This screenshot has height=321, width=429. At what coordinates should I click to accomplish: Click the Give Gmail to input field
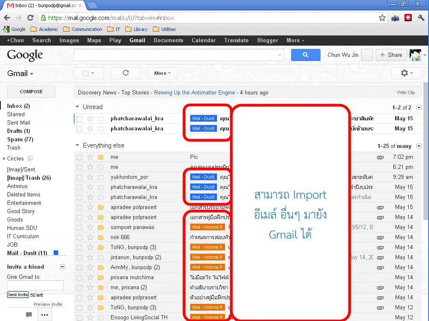point(35,285)
